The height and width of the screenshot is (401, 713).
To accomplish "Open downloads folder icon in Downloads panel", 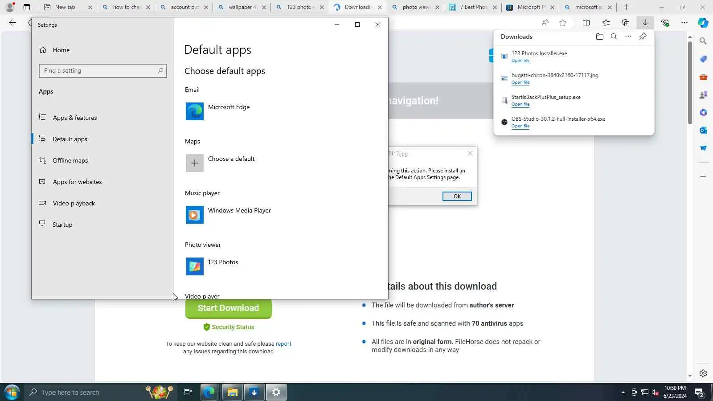I will 599,37.
